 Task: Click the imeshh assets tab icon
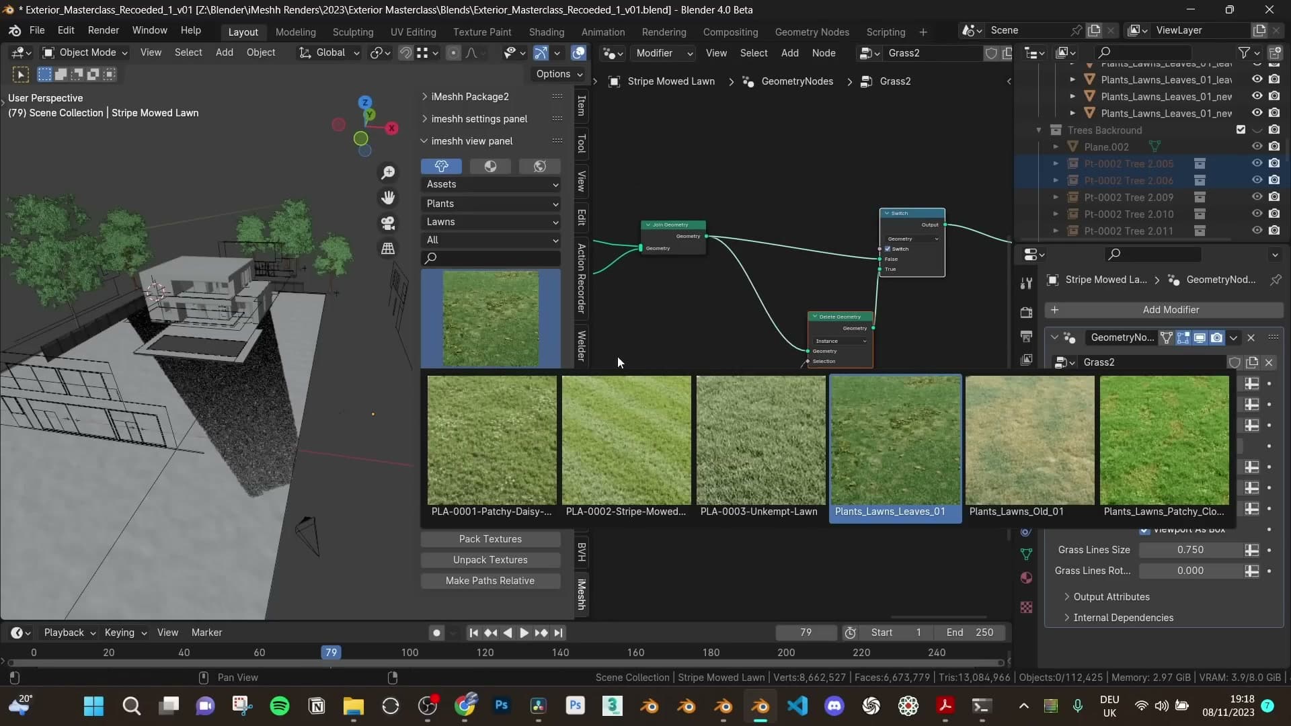click(441, 166)
